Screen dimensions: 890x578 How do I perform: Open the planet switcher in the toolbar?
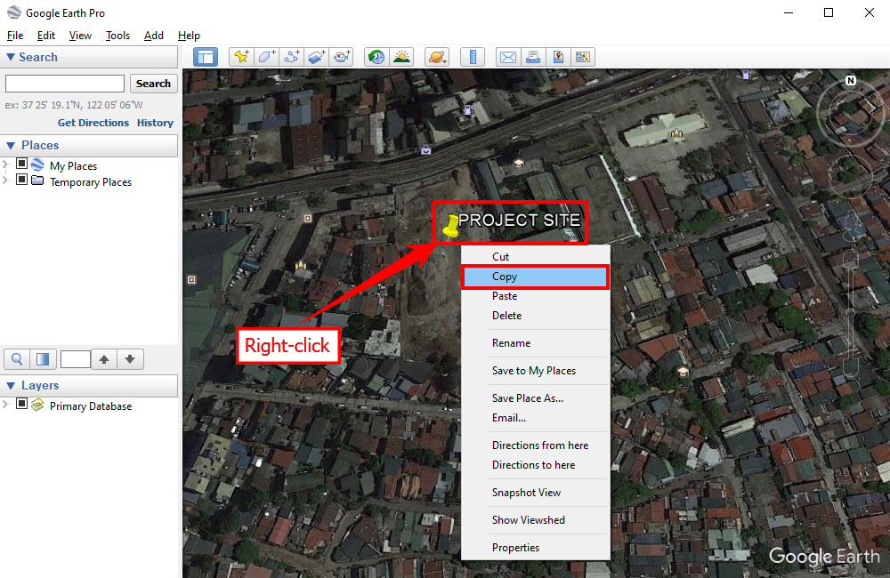coord(437,57)
